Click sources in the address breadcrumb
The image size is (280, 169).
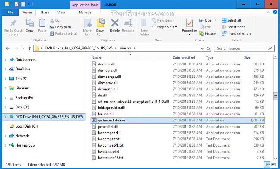click(125, 48)
